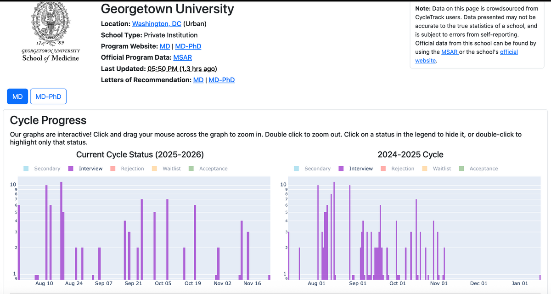Click the 2024-2025 Cycle chart title
The image size is (551, 294).
coord(410,154)
